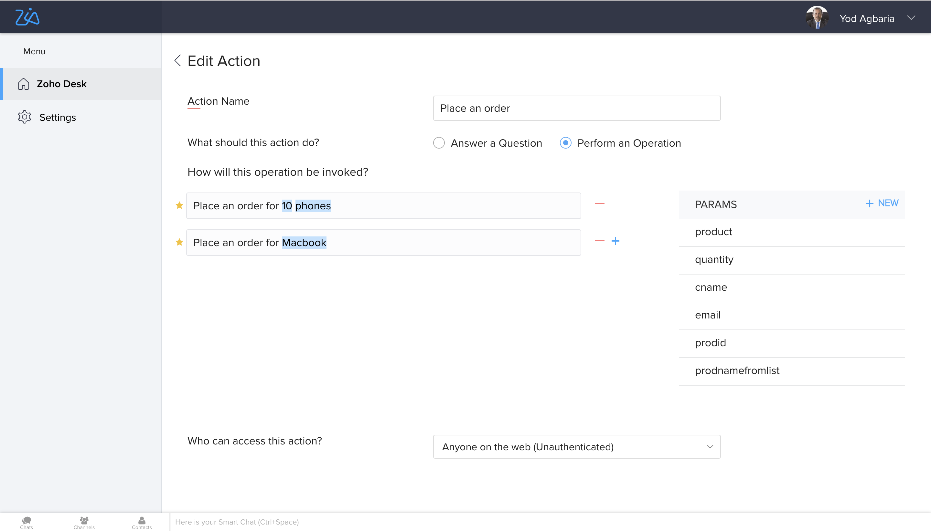The height and width of the screenshot is (531, 931).
Task: Remove the '10 phones' invocation phrase
Action: (x=599, y=203)
